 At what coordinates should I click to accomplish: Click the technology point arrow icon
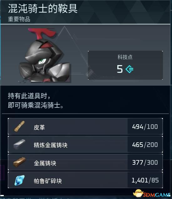[129, 69]
